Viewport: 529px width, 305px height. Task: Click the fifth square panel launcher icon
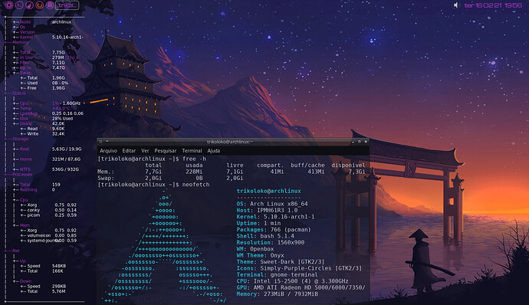click(50, 5)
